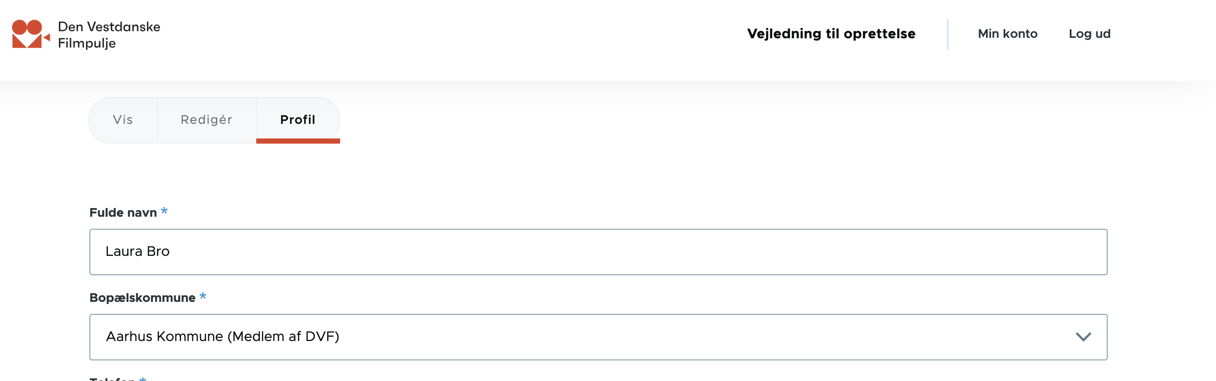Click the partially visible Telefon label

point(112,378)
